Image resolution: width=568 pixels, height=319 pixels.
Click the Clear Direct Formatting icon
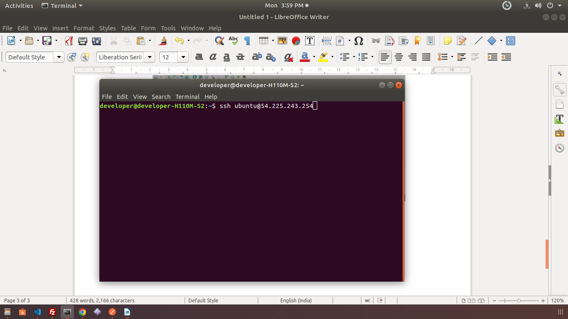pyautogui.click(x=288, y=57)
